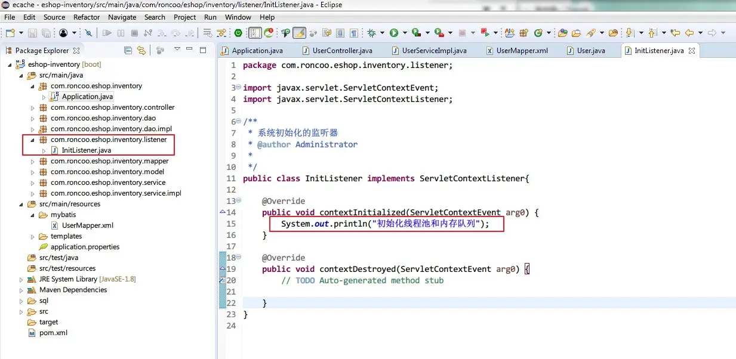Click the Suspend debug icon

121,33
